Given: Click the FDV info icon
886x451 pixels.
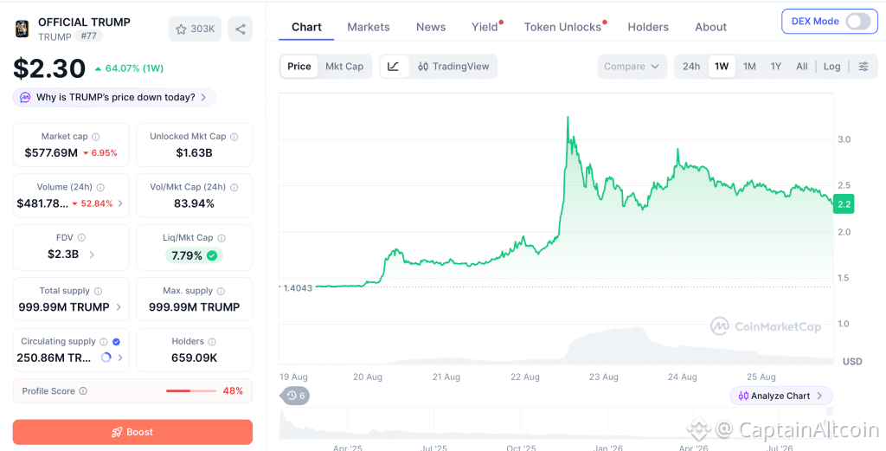Looking at the screenshot, I should 81,238.
